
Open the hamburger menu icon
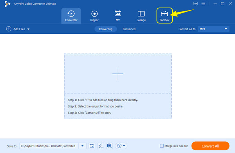pyautogui.click(x=203, y=4)
